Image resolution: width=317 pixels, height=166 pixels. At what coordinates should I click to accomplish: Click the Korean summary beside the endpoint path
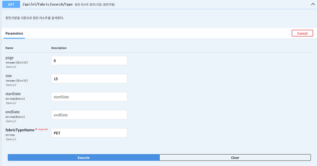[95, 5]
